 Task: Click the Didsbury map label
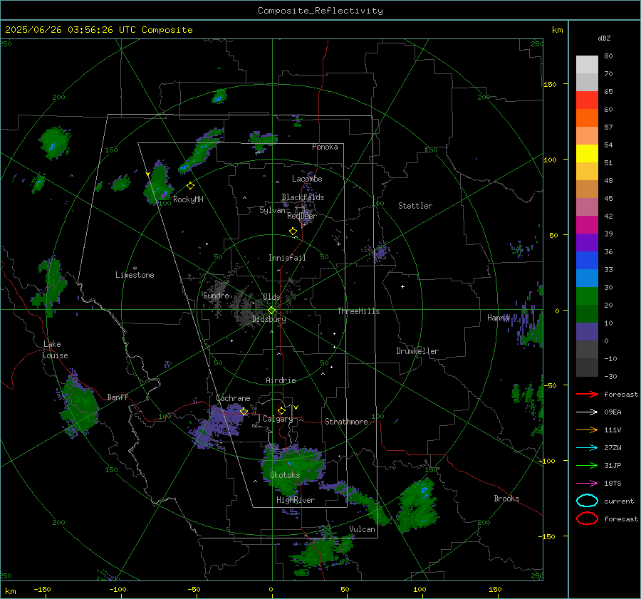pos(269,319)
